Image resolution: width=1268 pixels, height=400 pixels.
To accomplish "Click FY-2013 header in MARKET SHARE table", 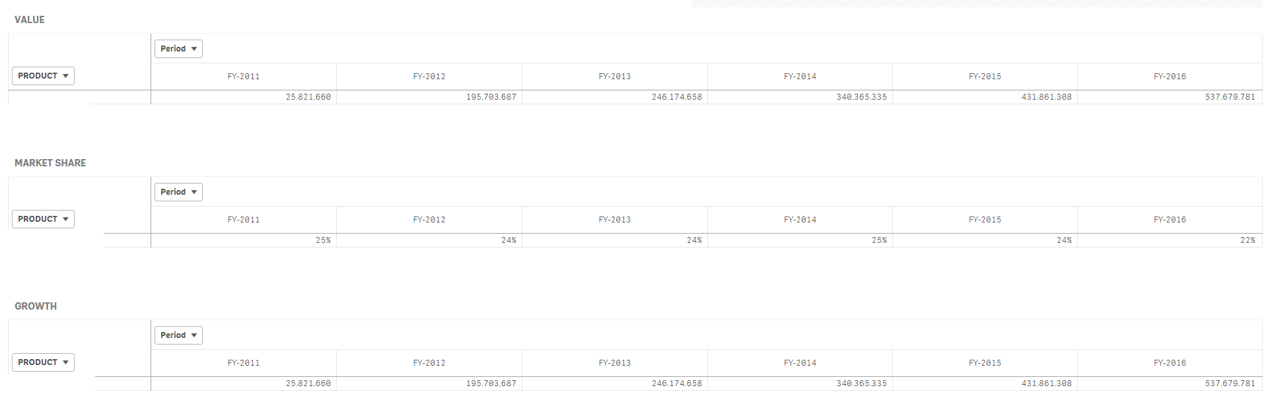I will [x=614, y=220].
